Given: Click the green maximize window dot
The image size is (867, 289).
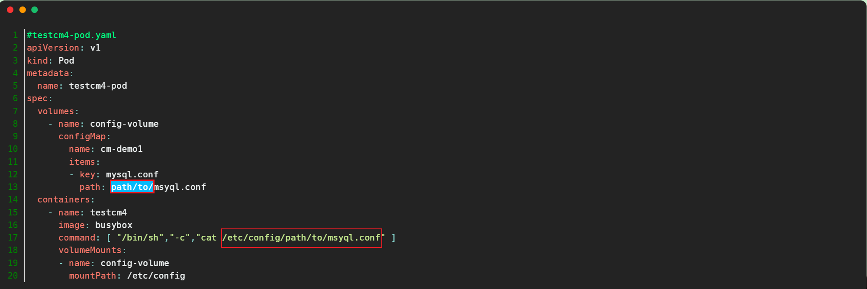Looking at the screenshot, I should click(x=35, y=10).
